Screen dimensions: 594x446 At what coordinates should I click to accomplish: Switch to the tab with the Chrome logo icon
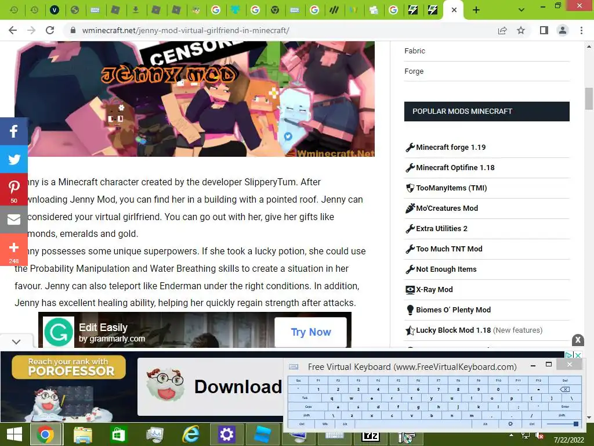click(x=275, y=10)
